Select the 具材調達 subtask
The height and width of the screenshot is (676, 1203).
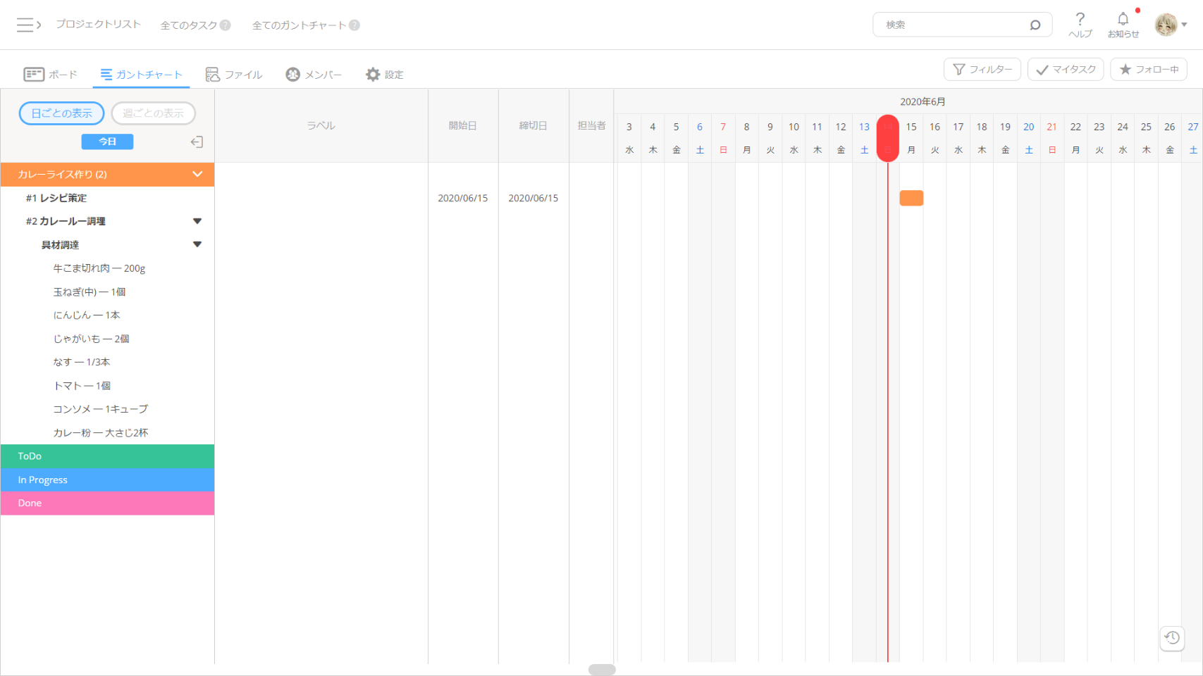(60, 245)
